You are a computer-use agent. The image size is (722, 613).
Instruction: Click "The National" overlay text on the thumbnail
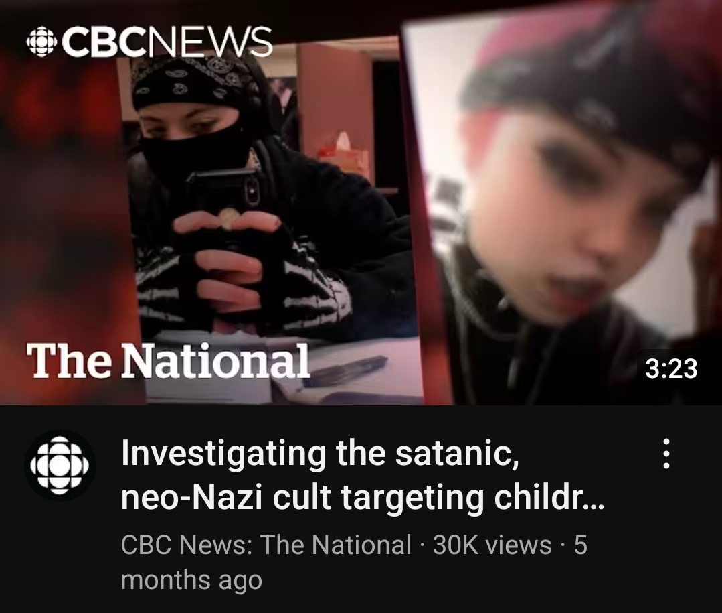pyautogui.click(x=167, y=360)
